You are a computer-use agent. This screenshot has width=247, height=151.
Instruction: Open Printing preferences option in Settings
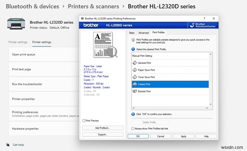tap(44, 114)
